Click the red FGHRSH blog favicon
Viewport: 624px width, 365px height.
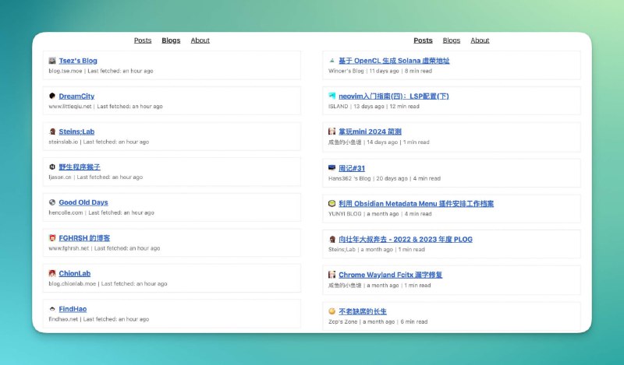pos(52,238)
